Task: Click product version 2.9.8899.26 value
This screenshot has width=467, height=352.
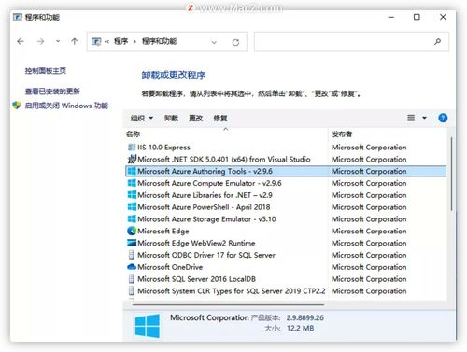Action: click(x=305, y=317)
